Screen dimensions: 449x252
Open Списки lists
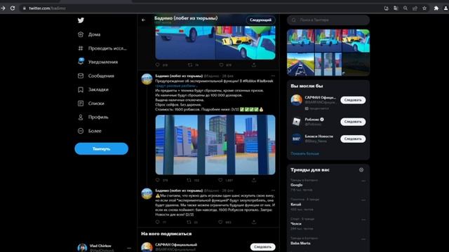(x=96, y=103)
